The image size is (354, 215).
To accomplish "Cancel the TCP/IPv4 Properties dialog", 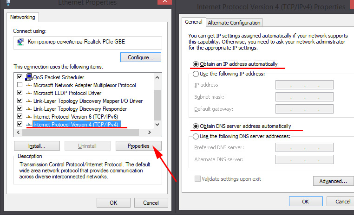I will click(341, 202).
